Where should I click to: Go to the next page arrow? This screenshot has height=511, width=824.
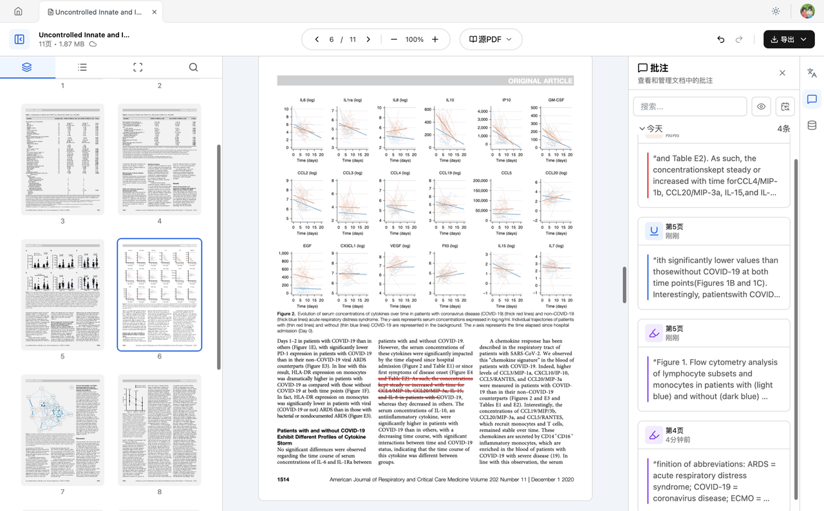pyautogui.click(x=368, y=39)
